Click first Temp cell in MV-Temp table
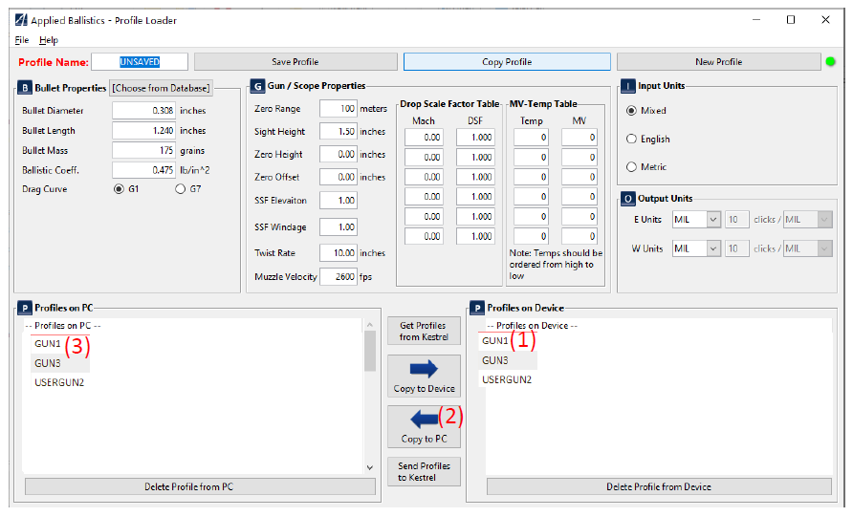 point(531,138)
